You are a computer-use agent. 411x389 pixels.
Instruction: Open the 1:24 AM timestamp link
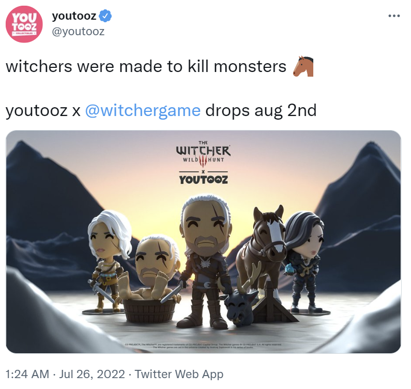click(27, 374)
